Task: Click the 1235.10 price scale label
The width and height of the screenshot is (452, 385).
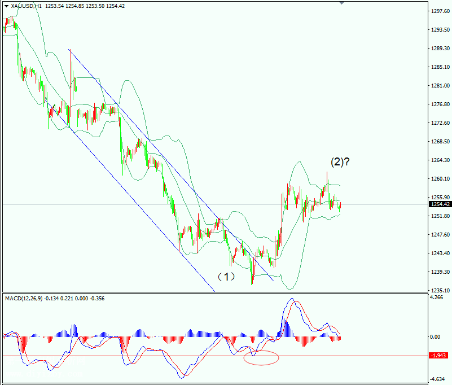Action: tap(440, 290)
